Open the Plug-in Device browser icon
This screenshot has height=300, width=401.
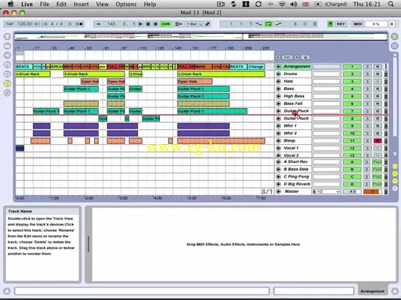pos(7,55)
